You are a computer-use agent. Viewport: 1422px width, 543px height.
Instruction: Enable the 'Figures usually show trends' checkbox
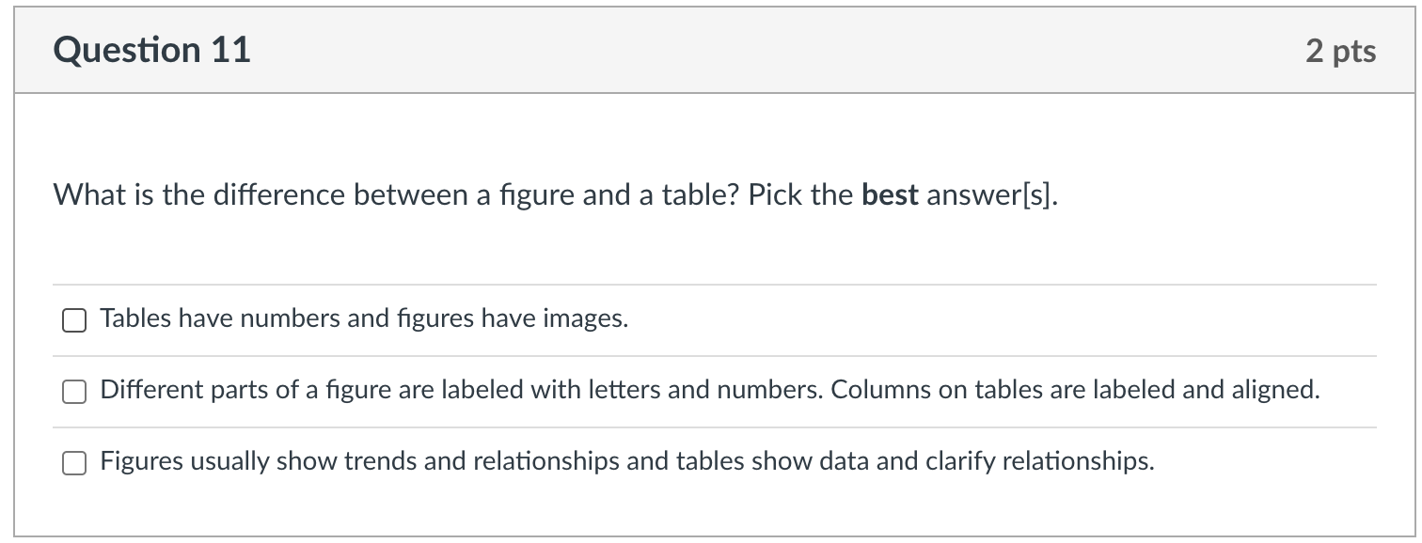click(74, 463)
